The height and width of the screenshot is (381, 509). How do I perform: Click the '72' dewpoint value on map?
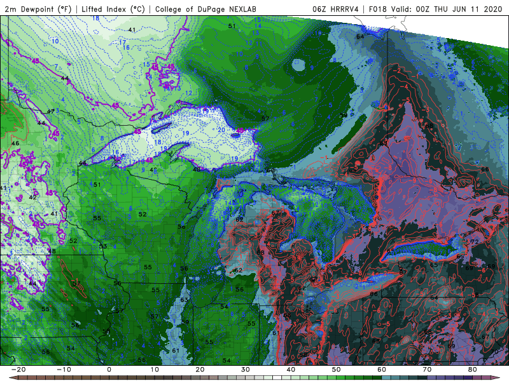(x=475, y=242)
